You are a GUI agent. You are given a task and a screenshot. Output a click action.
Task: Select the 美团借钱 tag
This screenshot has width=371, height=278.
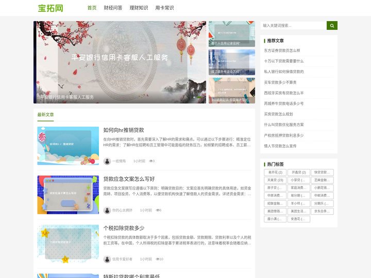tap(275, 212)
